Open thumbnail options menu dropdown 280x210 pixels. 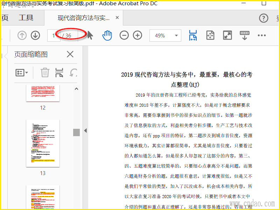tap(22, 73)
